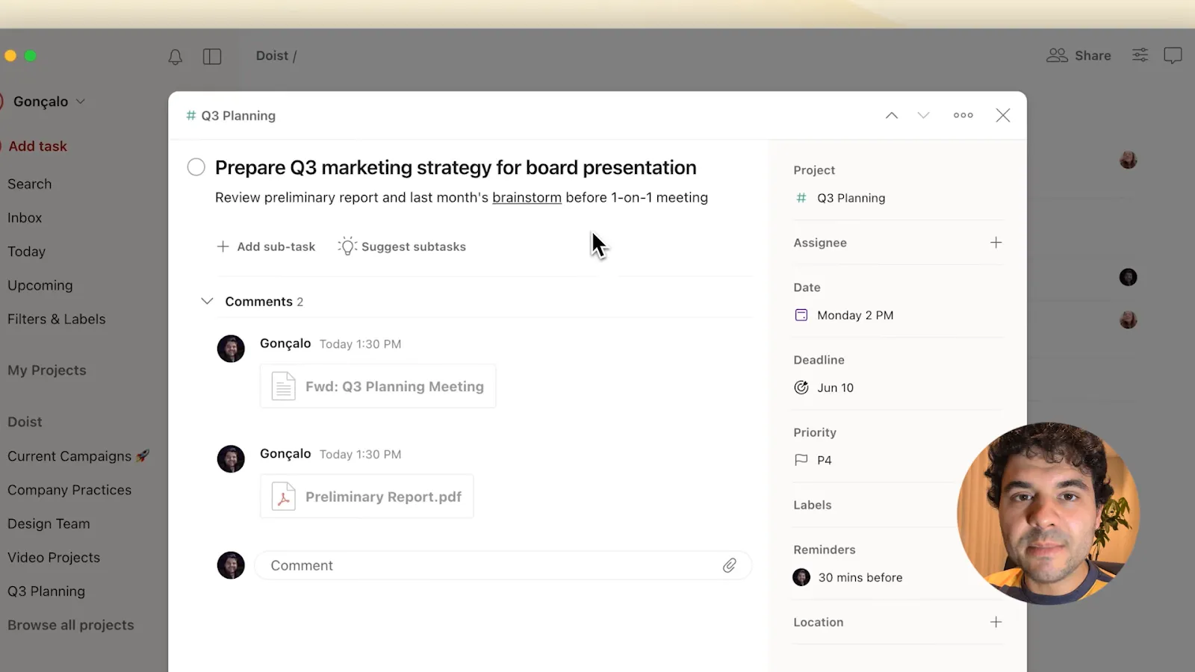The height and width of the screenshot is (672, 1195).
Task: Click the Assignee field label
Action: click(x=820, y=243)
